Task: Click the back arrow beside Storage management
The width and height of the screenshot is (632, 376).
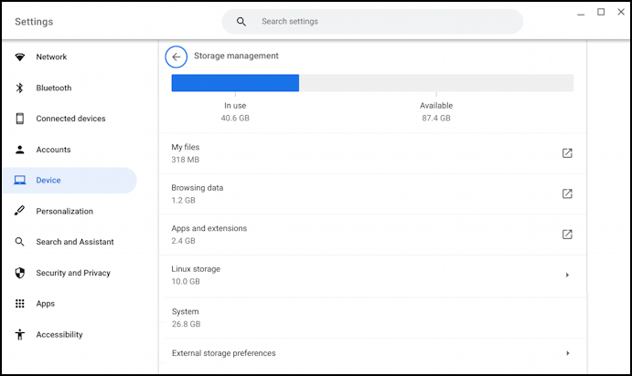Action: tap(177, 57)
